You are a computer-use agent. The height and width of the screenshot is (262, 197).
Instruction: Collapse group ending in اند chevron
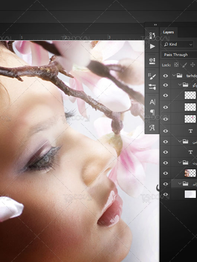click(180, 184)
